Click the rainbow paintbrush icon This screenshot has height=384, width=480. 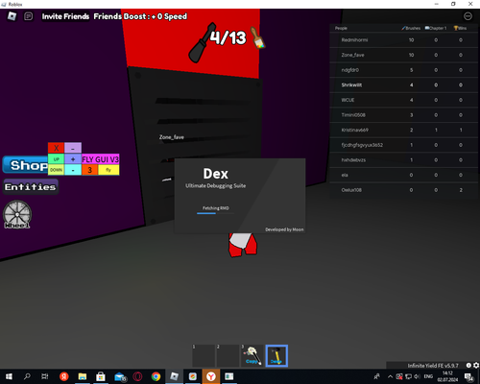(258, 37)
